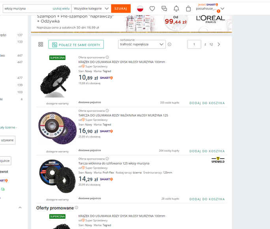Switch to grid view layout icon

(x=41, y=44)
